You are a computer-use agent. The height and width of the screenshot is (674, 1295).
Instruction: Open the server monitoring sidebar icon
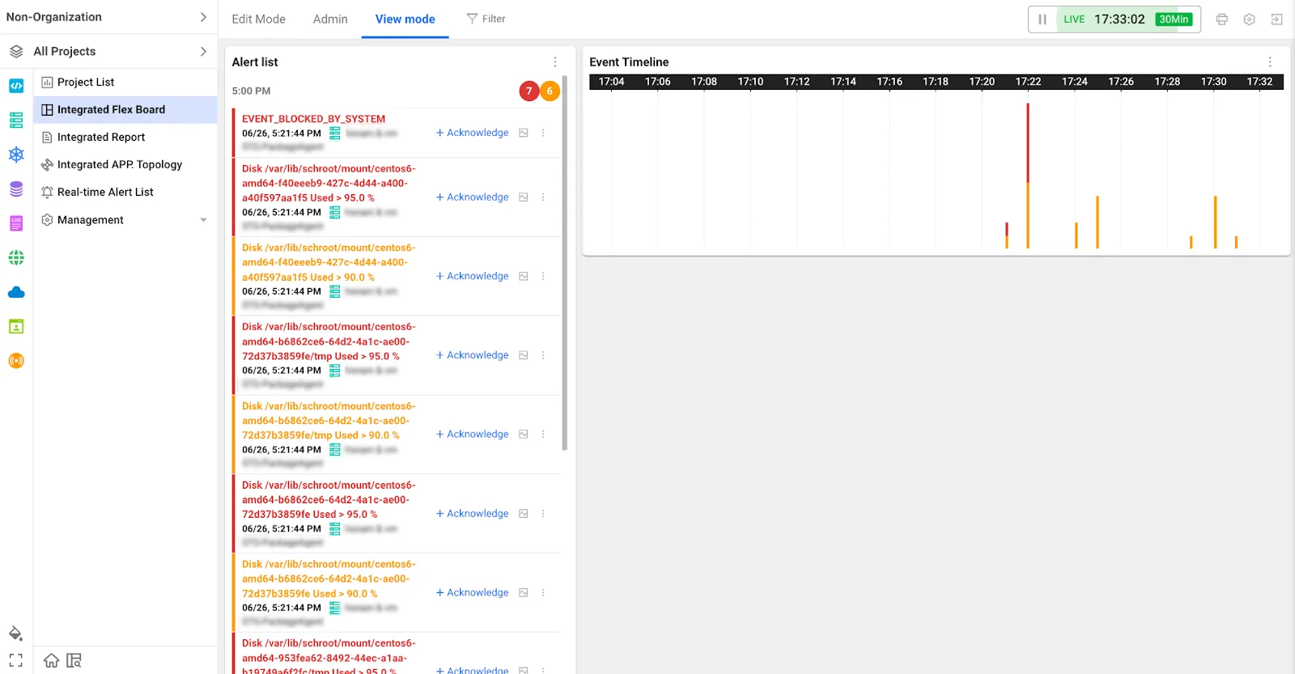coord(16,121)
